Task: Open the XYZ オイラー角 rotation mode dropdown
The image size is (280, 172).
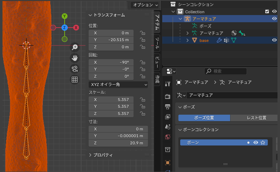Action: click(118, 85)
